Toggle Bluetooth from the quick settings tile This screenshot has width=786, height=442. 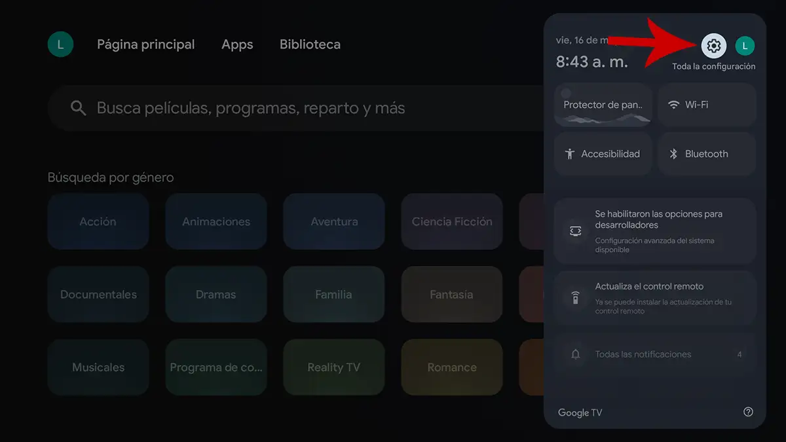coord(707,154)
